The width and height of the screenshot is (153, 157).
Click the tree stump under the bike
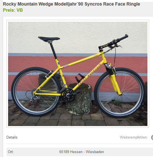click(x=79, y=99)
